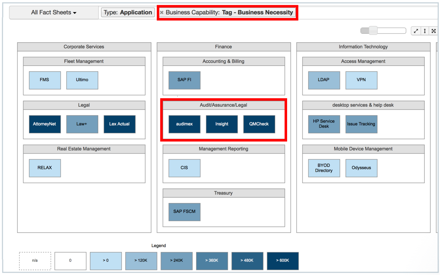This screenshot has width=440, height=275.
Task: Click the RELAX application box
Action: tap(45, 168)
